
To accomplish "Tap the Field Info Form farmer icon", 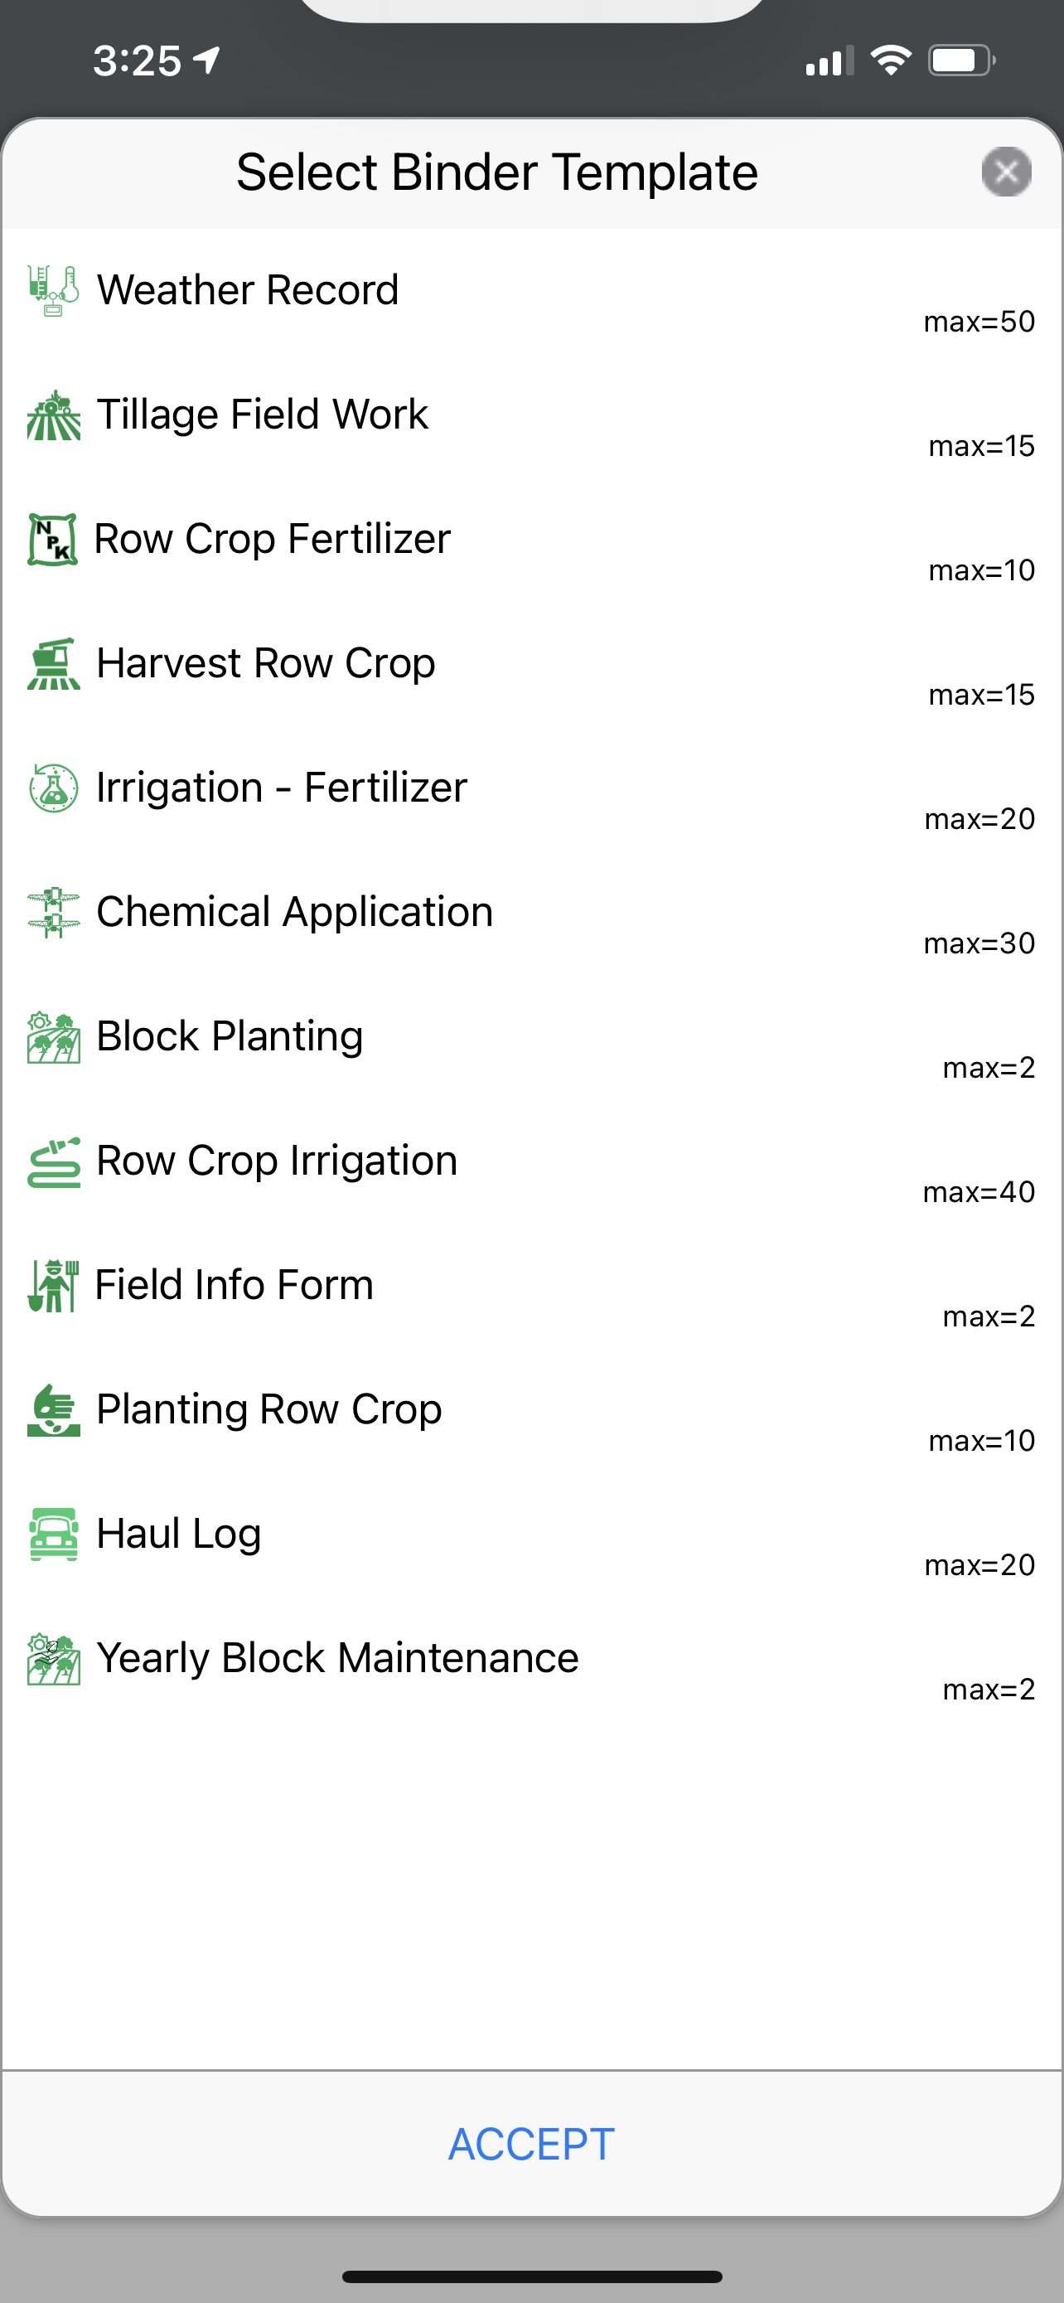I will [x=53, y=1285].
